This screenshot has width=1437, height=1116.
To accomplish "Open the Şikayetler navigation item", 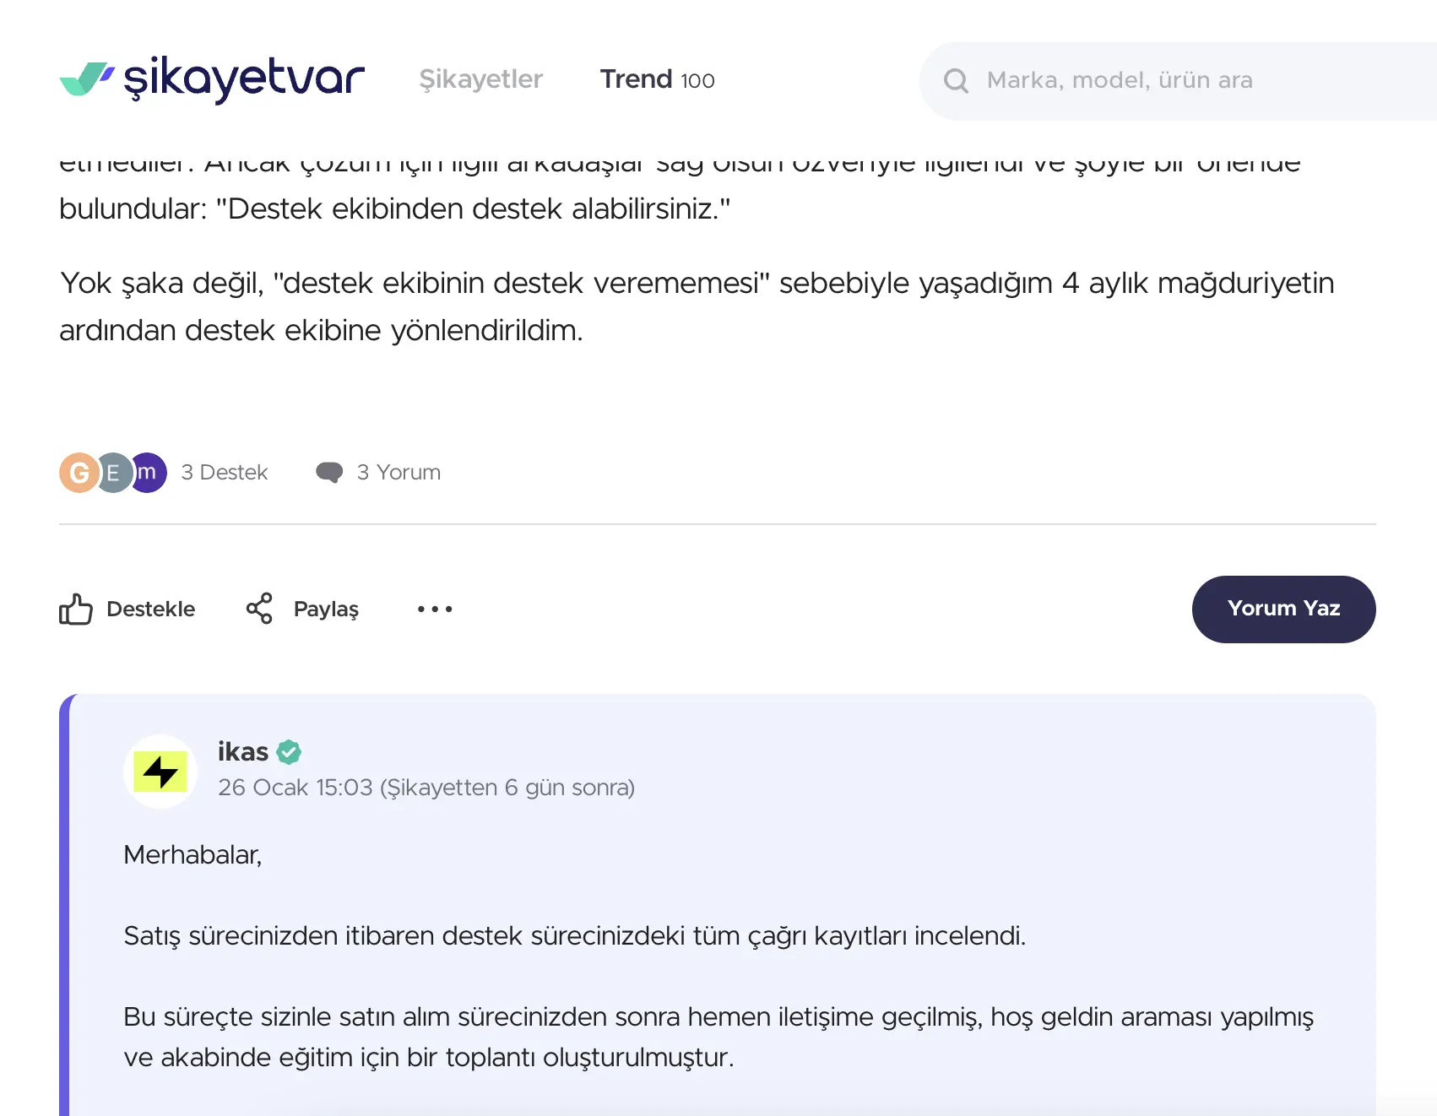I will (x=480, y=79).
